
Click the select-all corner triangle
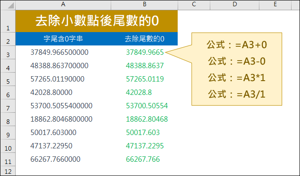[x=11, y=5]
